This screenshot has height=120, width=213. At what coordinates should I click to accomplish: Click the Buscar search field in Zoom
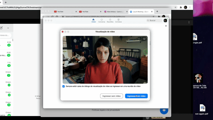[154, 20]
